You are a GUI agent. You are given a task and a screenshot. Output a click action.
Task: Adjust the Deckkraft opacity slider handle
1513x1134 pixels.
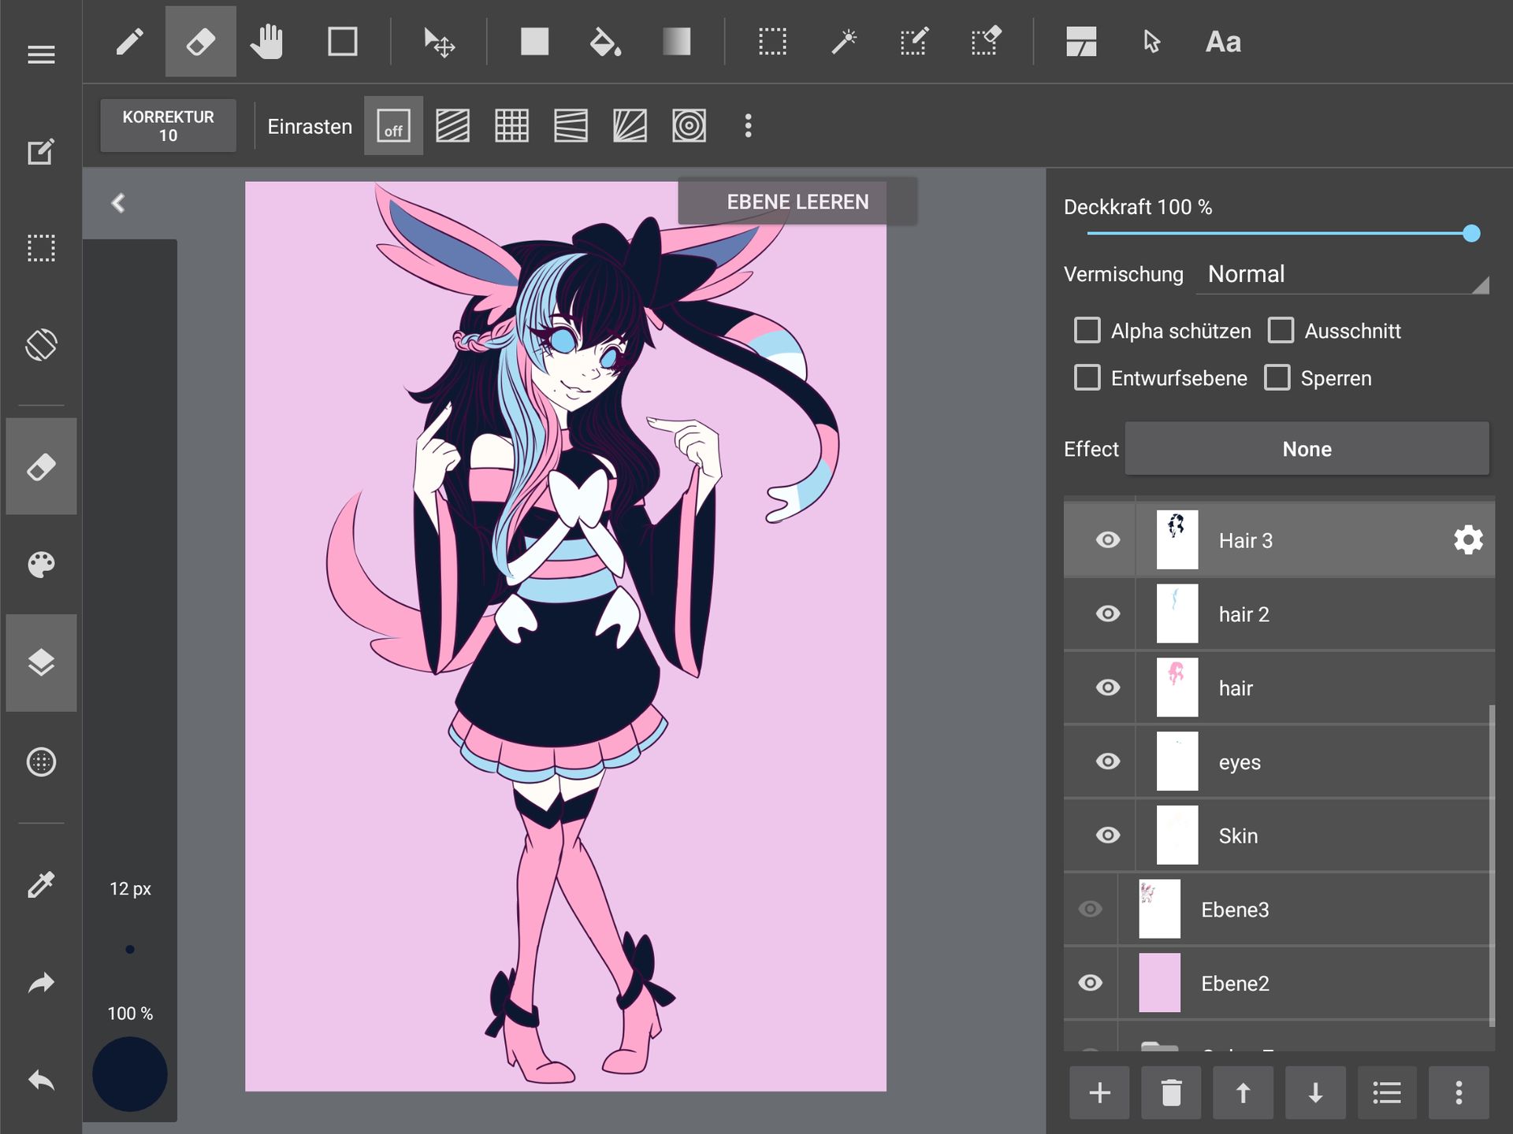point(1470,233)
